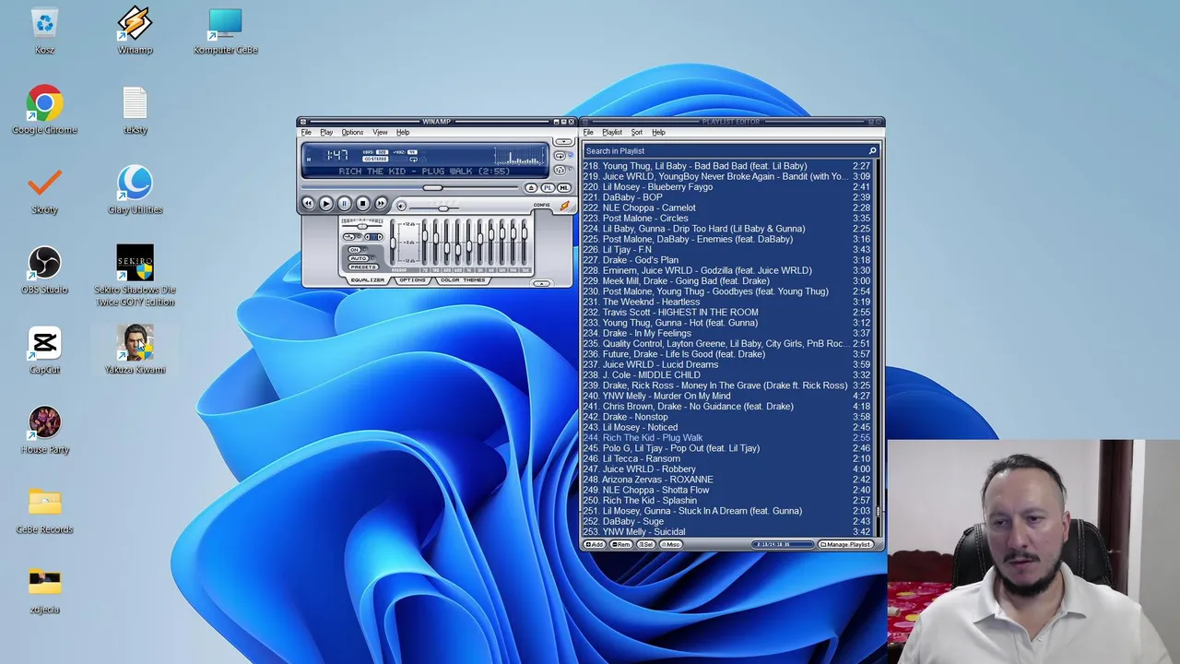Click the playlist Sel button

646,544
